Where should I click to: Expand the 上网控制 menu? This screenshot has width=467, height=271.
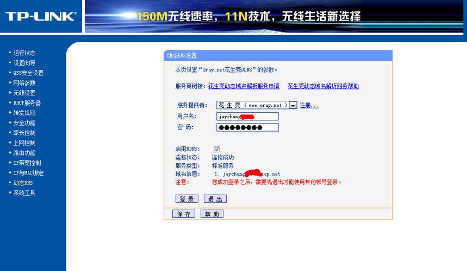point(24,143)
